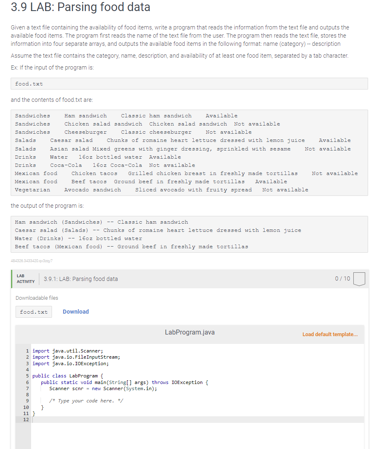Click the completion check box beside 0 / 10
This screenshot has height=449, width=373.
pyautogui.click(x=359, y=278)
